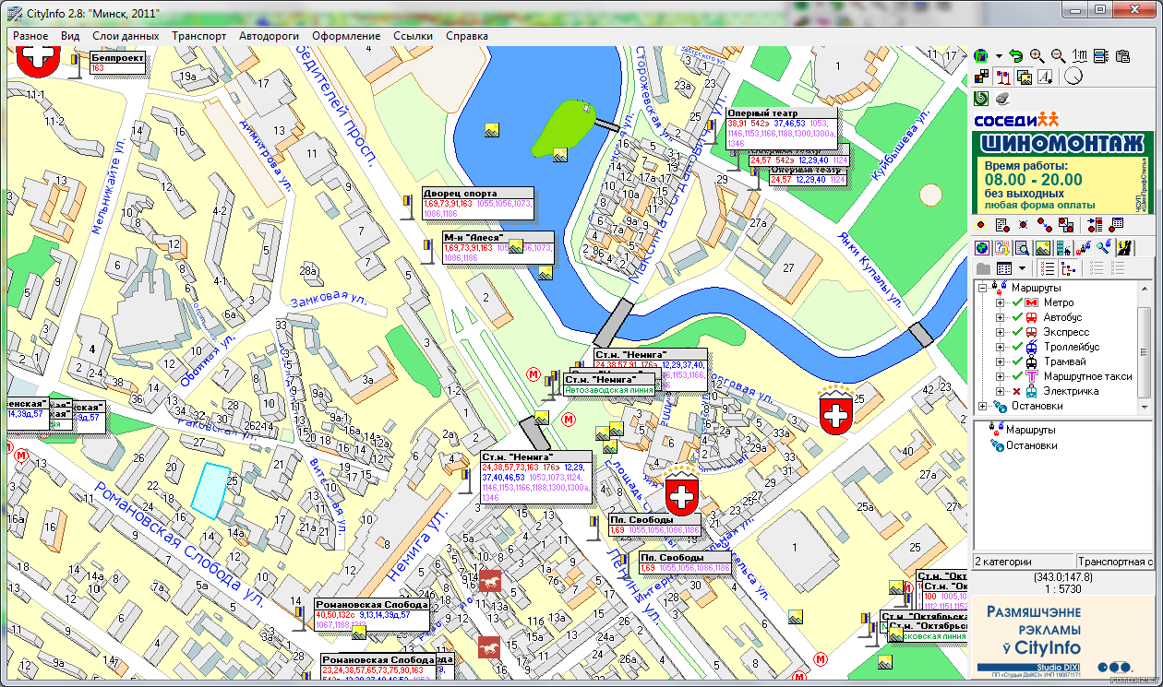The height and width of the screenshot is (687, 1163).
Task: Collapse the Маршруты tree node
Action: [x=982, y=288]
